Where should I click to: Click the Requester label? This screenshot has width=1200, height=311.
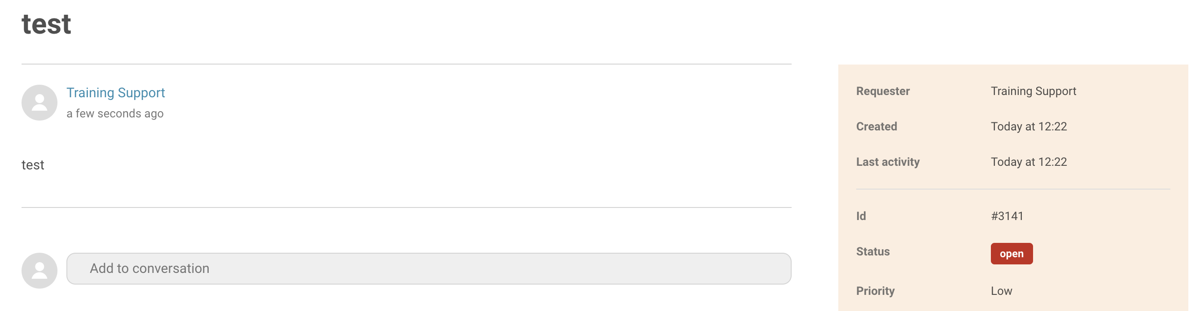(x=882, y=91)
